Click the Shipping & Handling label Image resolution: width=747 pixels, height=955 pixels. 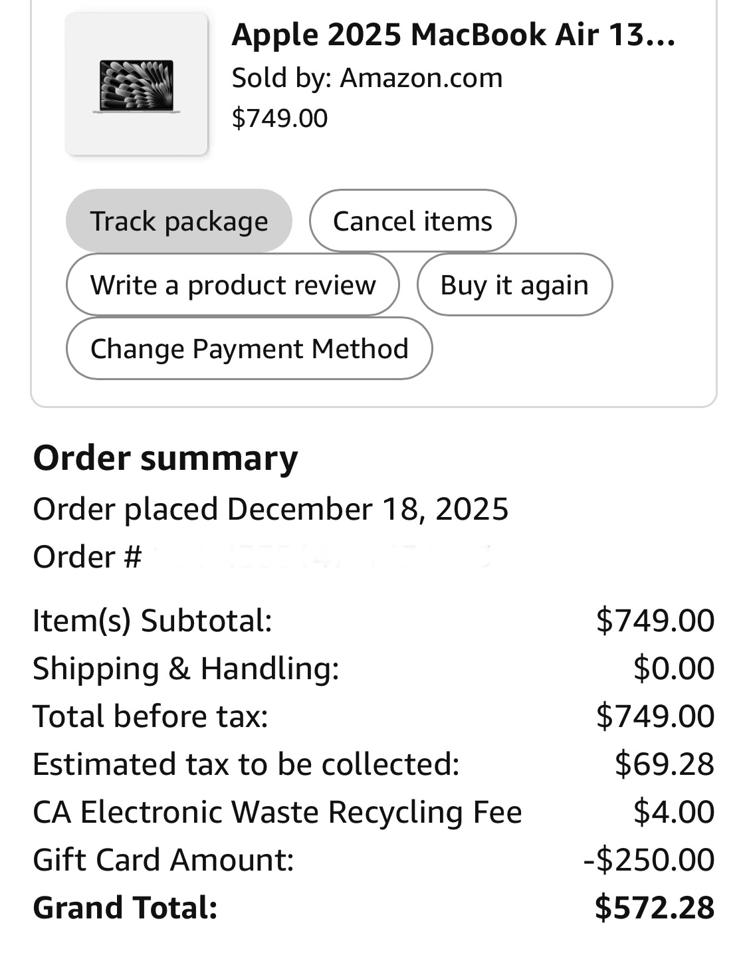(x=186, y=669)
